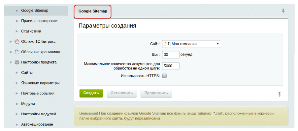Open Облачные хранилища menu item
298x131 pixels.
click(x=41, y=52)
